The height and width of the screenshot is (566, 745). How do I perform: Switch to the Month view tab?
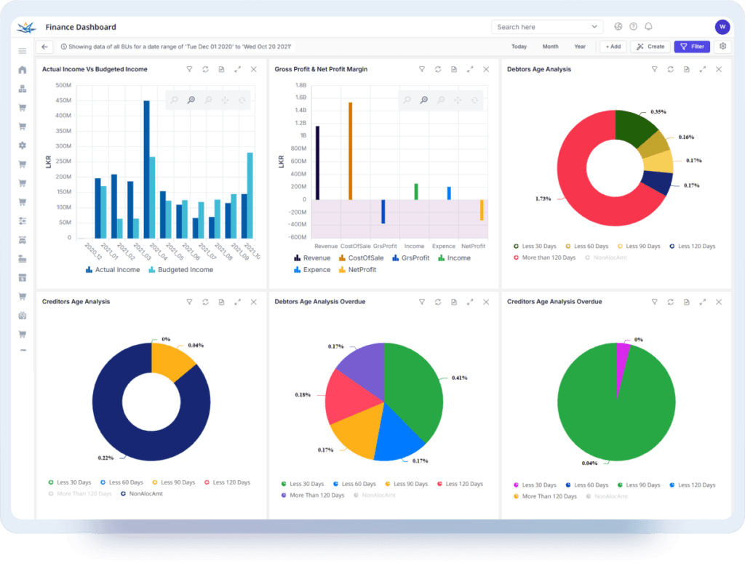pos(551,45)
